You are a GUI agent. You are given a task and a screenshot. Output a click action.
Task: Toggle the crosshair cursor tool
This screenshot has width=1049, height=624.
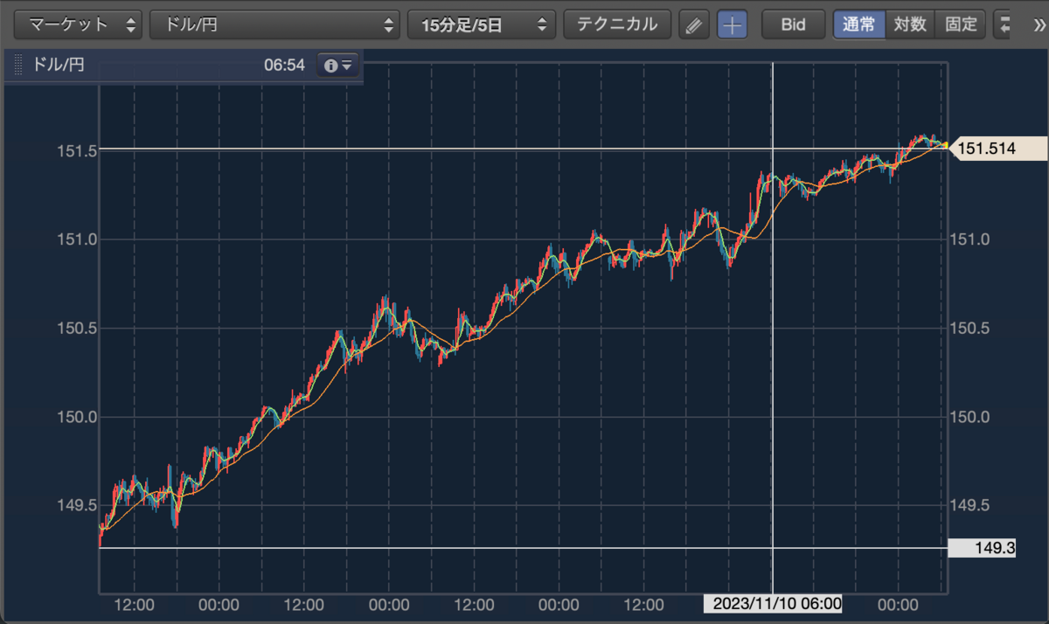coord(733,24)
